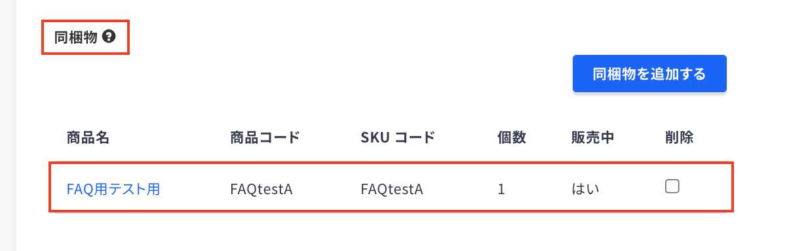Select the 商品コード column header
789x251 pixels.
[265, 138]
